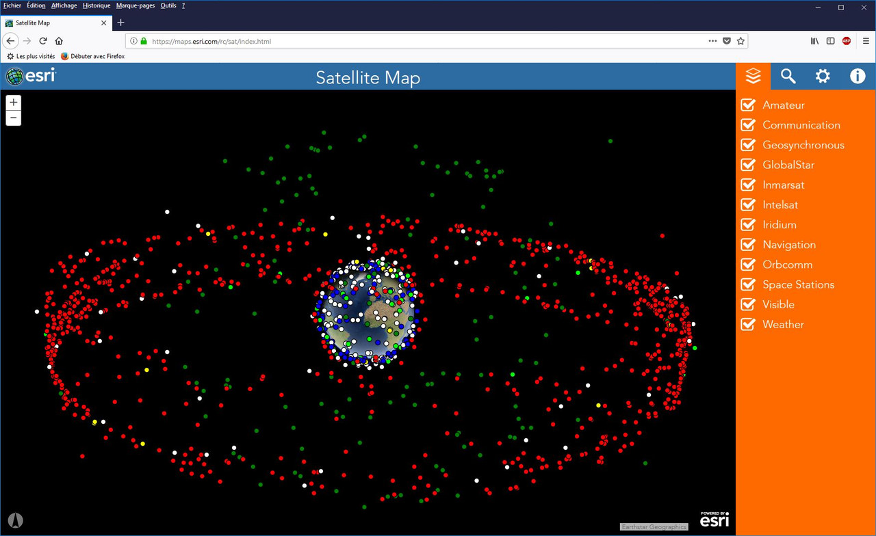Uncheck the Communication layer checkbox
876x536 pixels.
(x=749, y=125)
